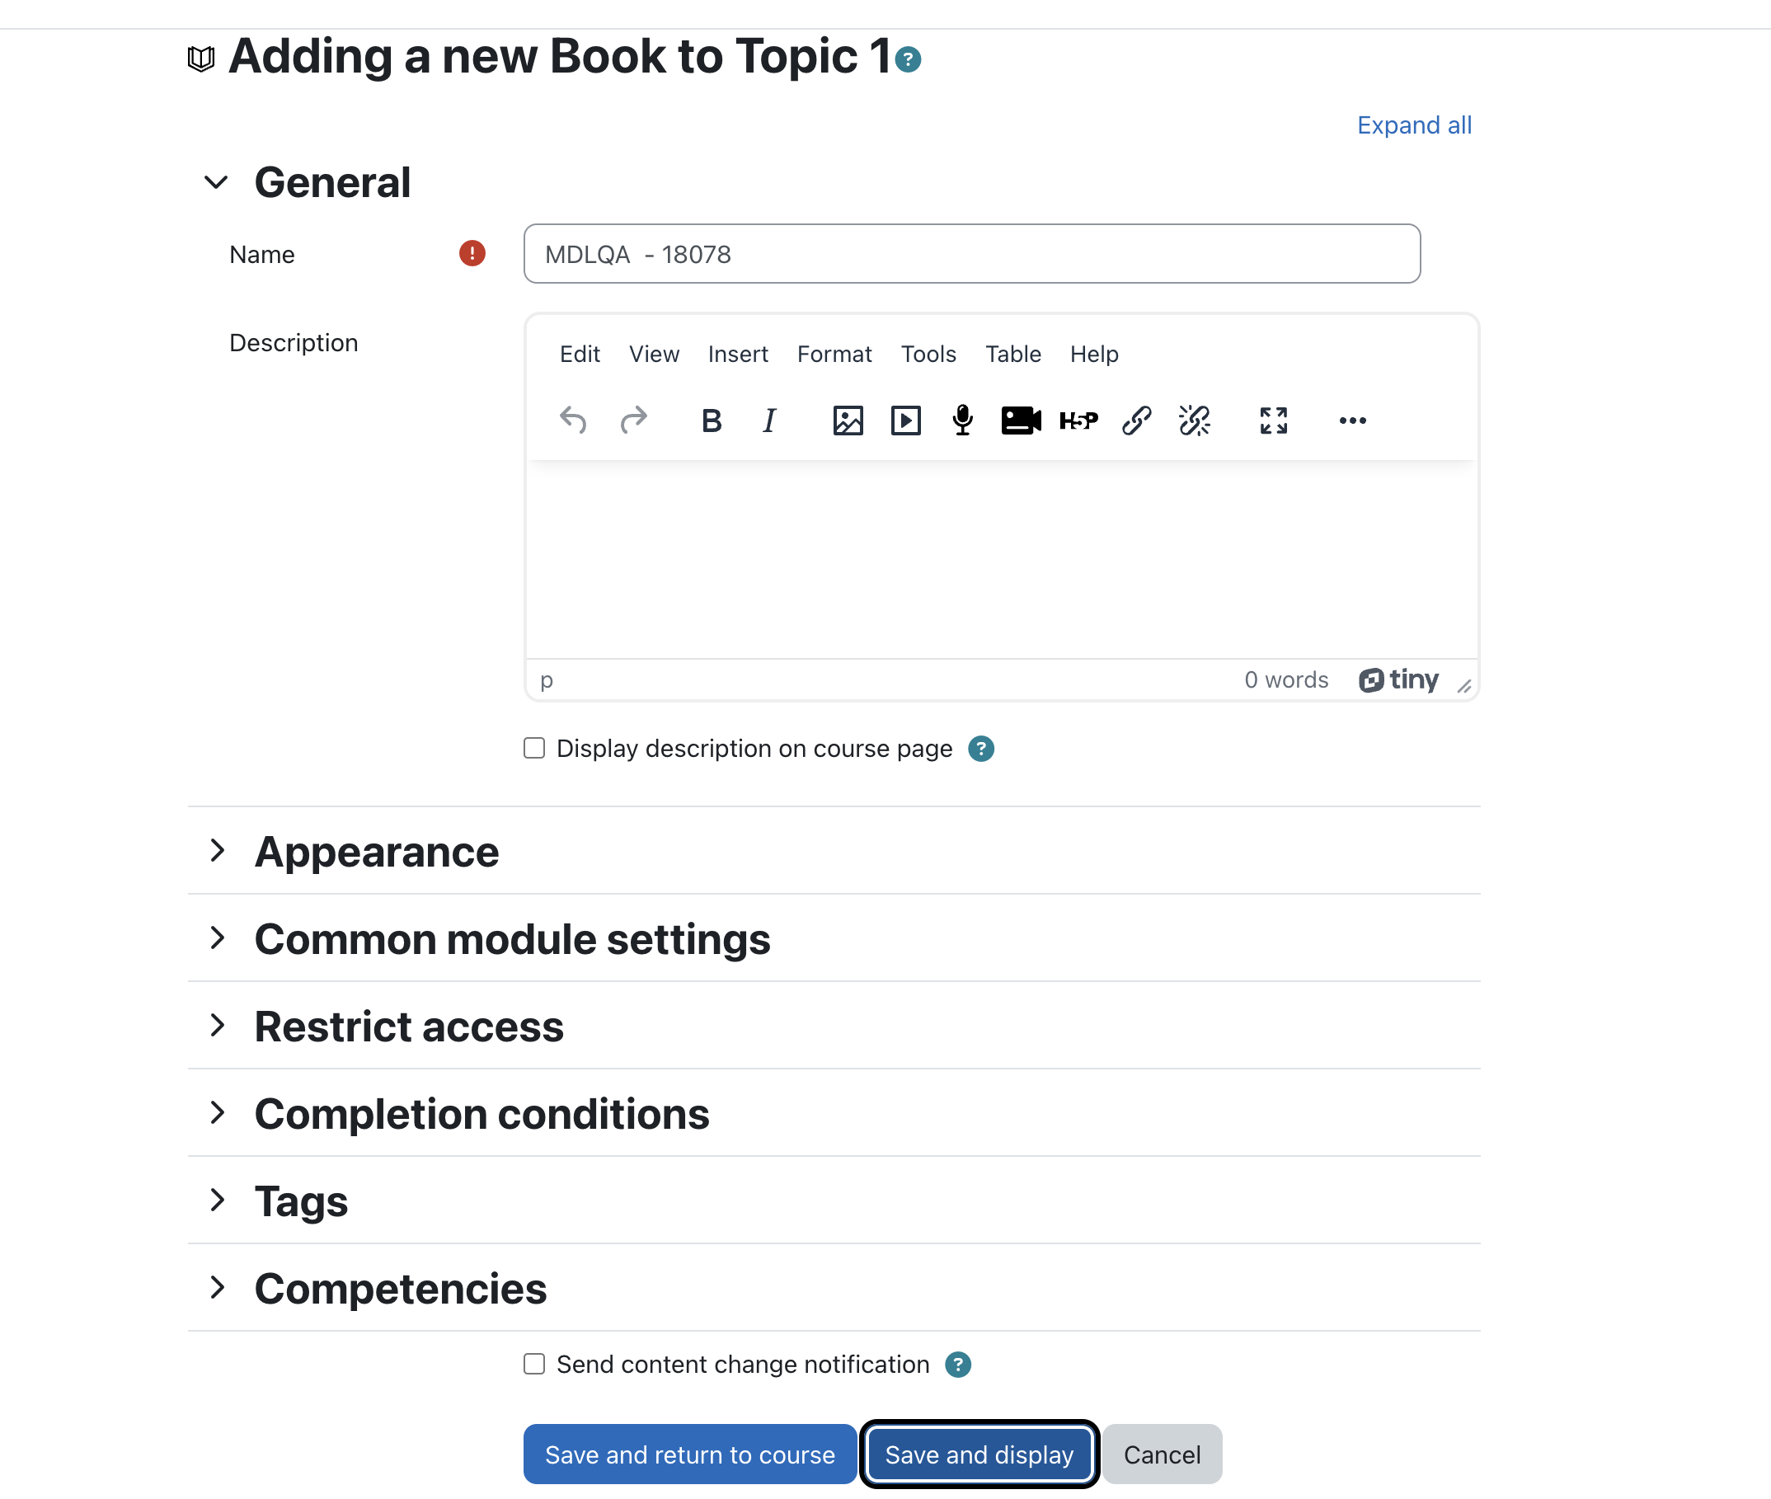Click the insert link chain icon
1771x1499 pixels.
(x=1136, y=421)
